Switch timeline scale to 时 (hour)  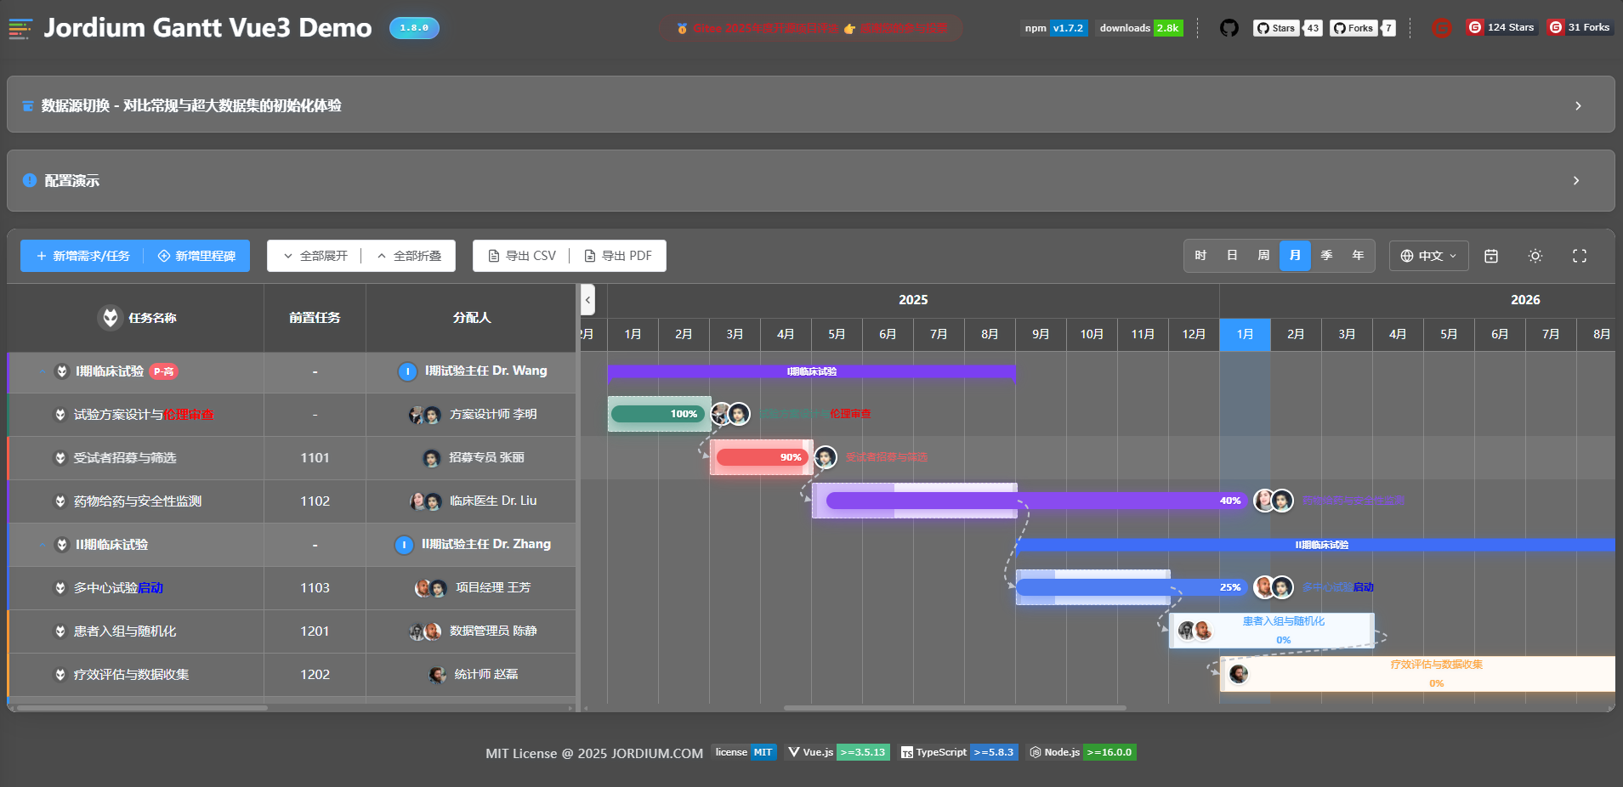point(1200,256)
